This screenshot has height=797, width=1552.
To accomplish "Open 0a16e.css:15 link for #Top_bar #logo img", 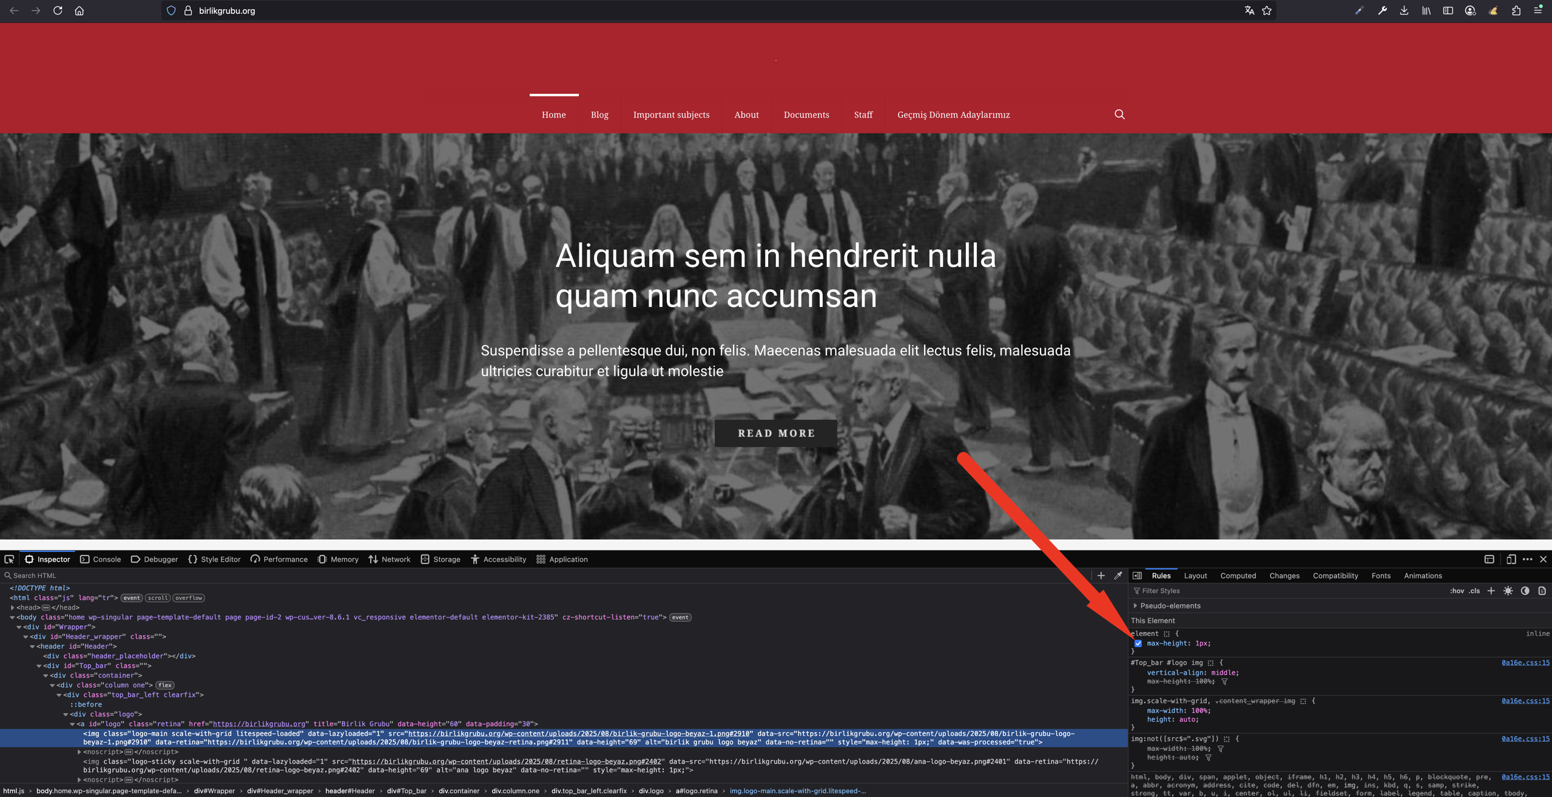I will (1525, 662).
